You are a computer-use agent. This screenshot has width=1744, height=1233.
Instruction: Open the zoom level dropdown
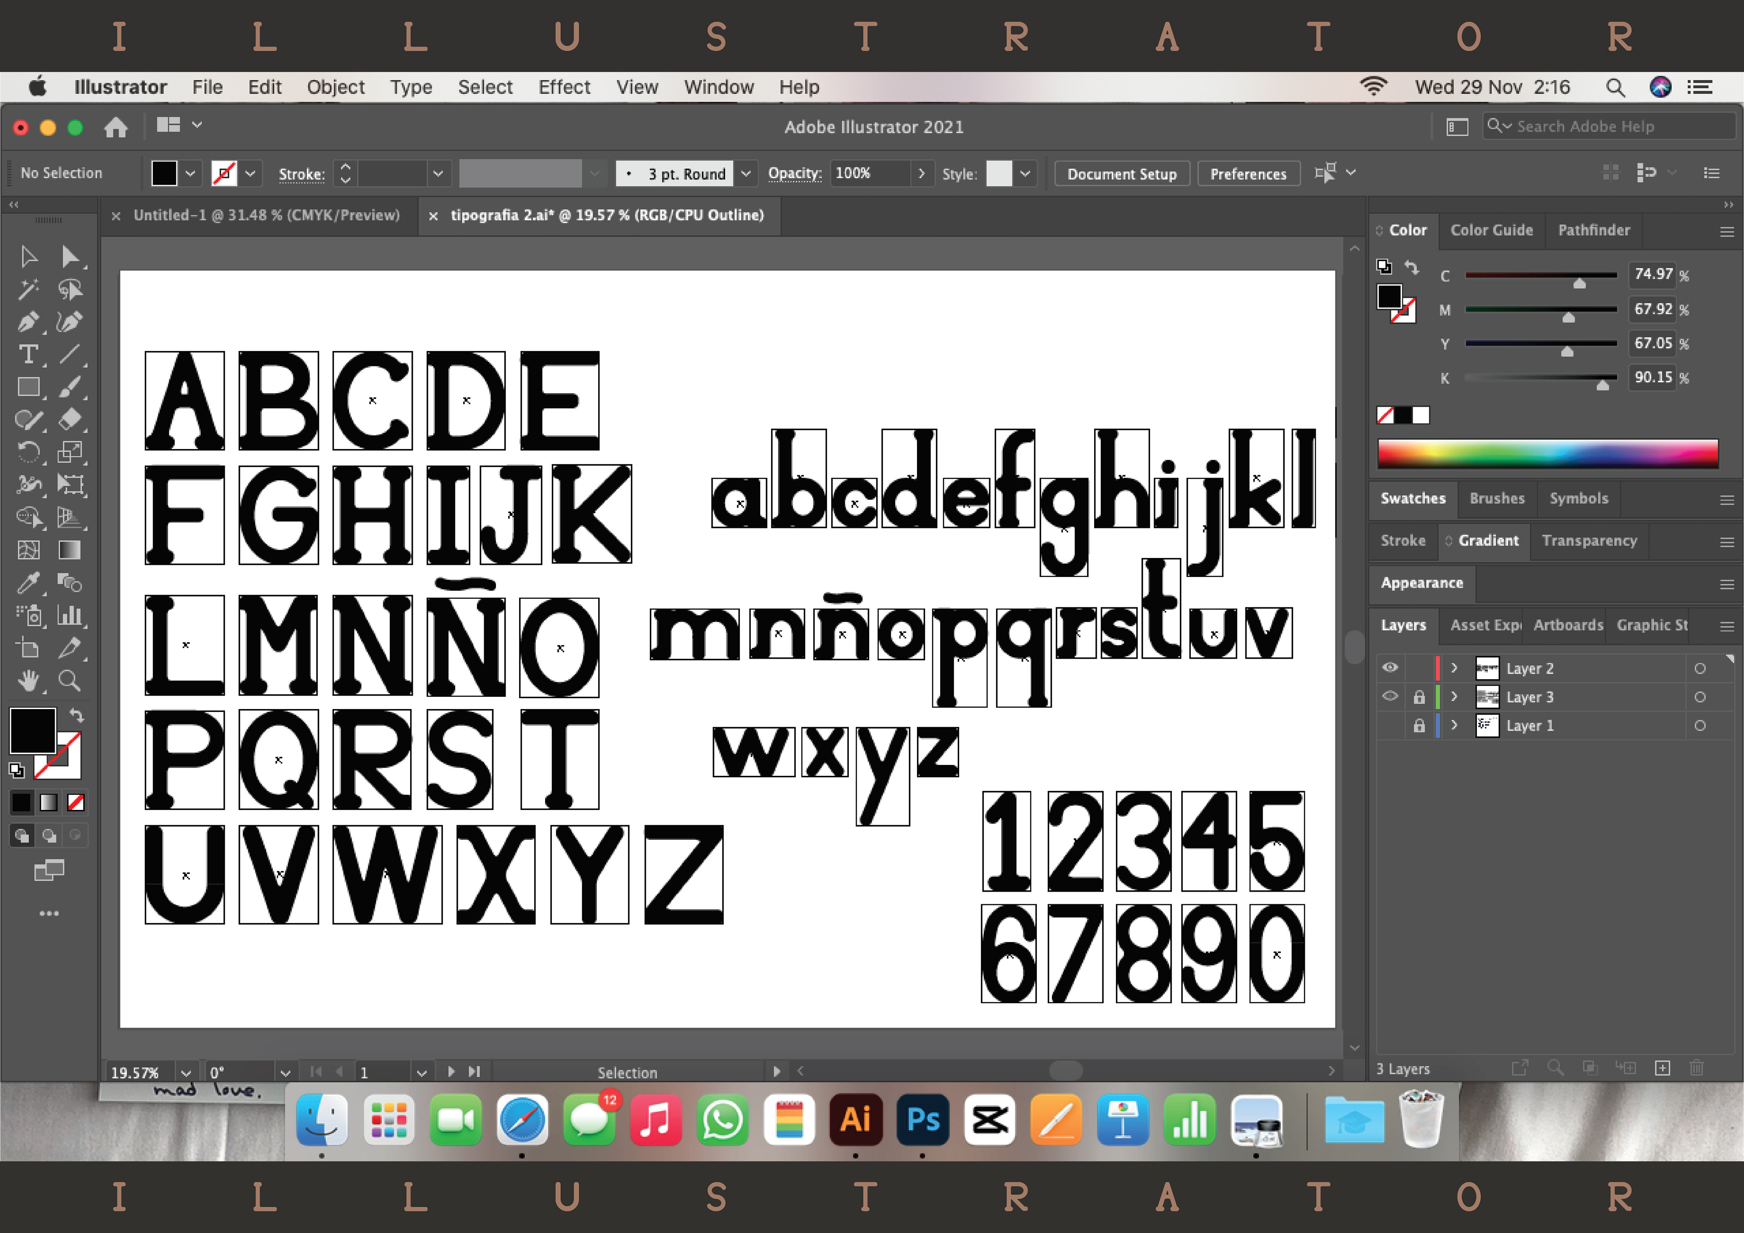(x=185, y=1072)
